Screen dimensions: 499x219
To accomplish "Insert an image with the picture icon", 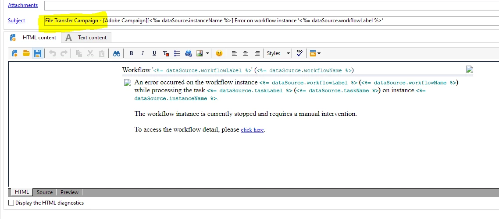I will (200, 53).
